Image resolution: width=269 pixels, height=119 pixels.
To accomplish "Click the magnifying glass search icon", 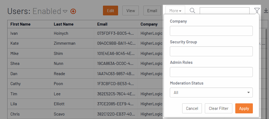I will (x=192, y=10).
